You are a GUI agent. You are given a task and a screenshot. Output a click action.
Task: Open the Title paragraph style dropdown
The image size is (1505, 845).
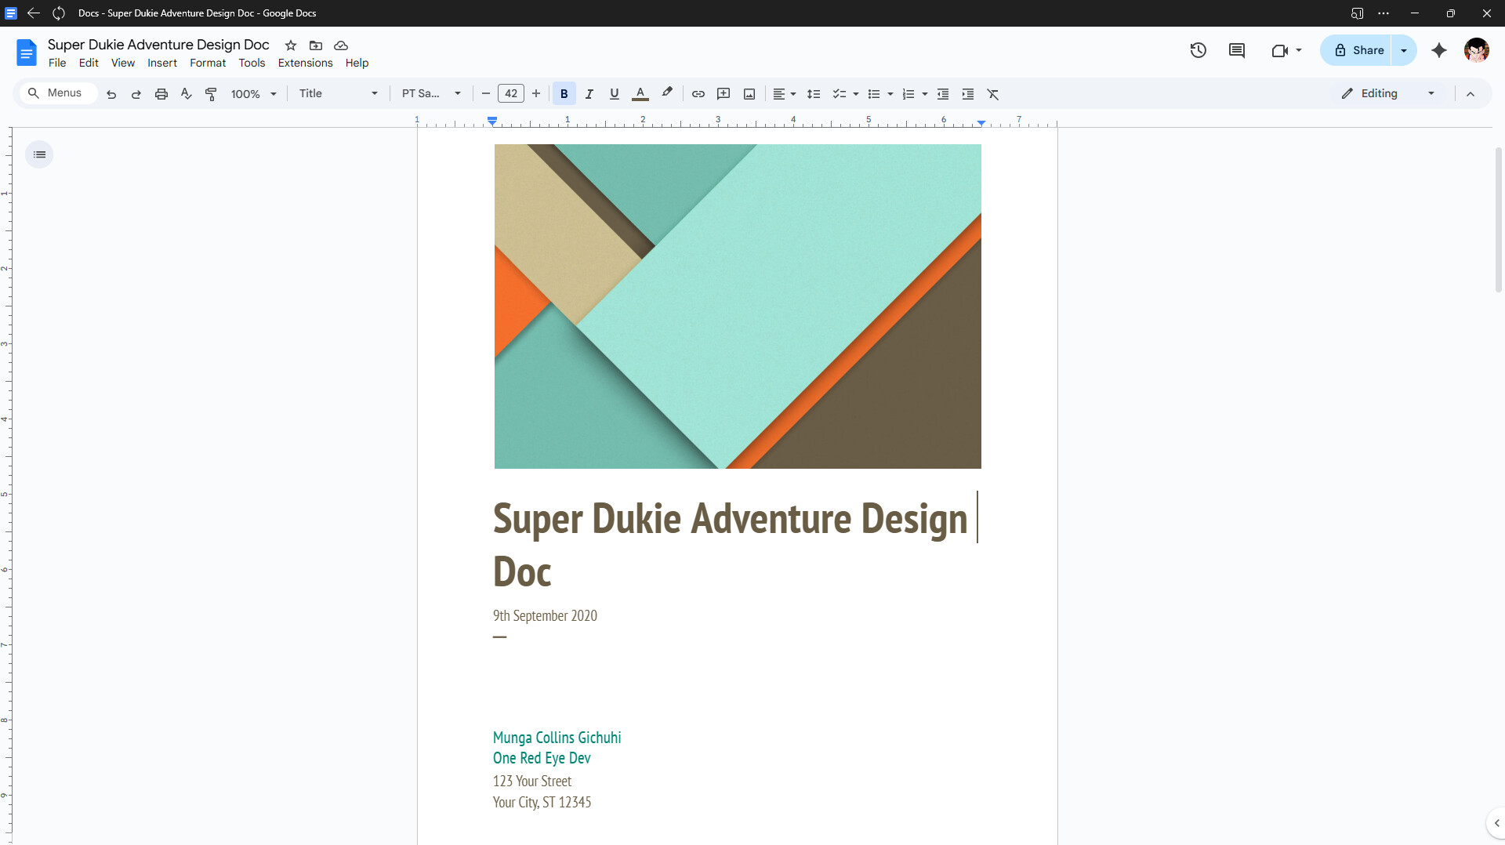[338, 94]
